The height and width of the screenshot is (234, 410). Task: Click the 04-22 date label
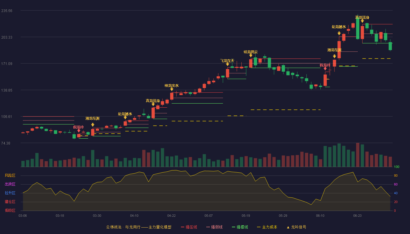171,216
